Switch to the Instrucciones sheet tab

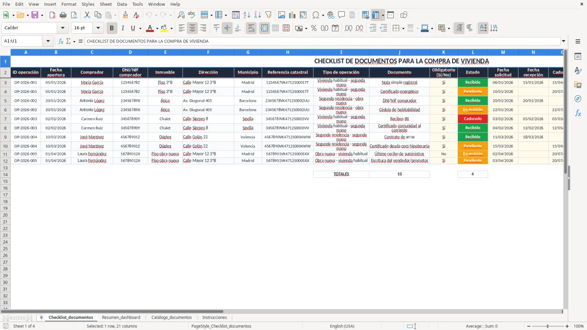(x=215, y=317)
